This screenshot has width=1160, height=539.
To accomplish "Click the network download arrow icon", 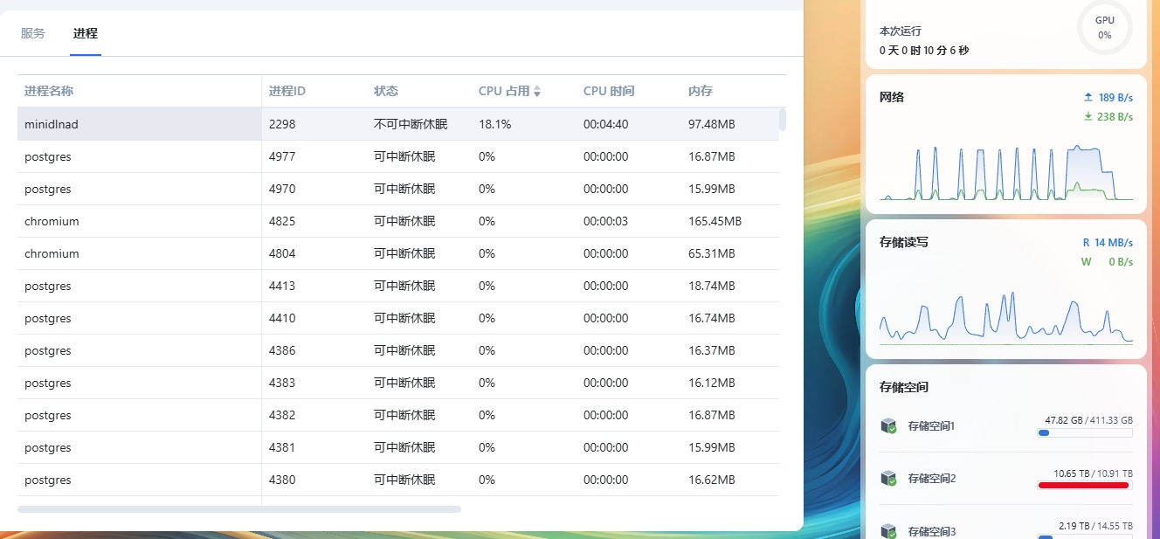I will tap(1087, 116).
